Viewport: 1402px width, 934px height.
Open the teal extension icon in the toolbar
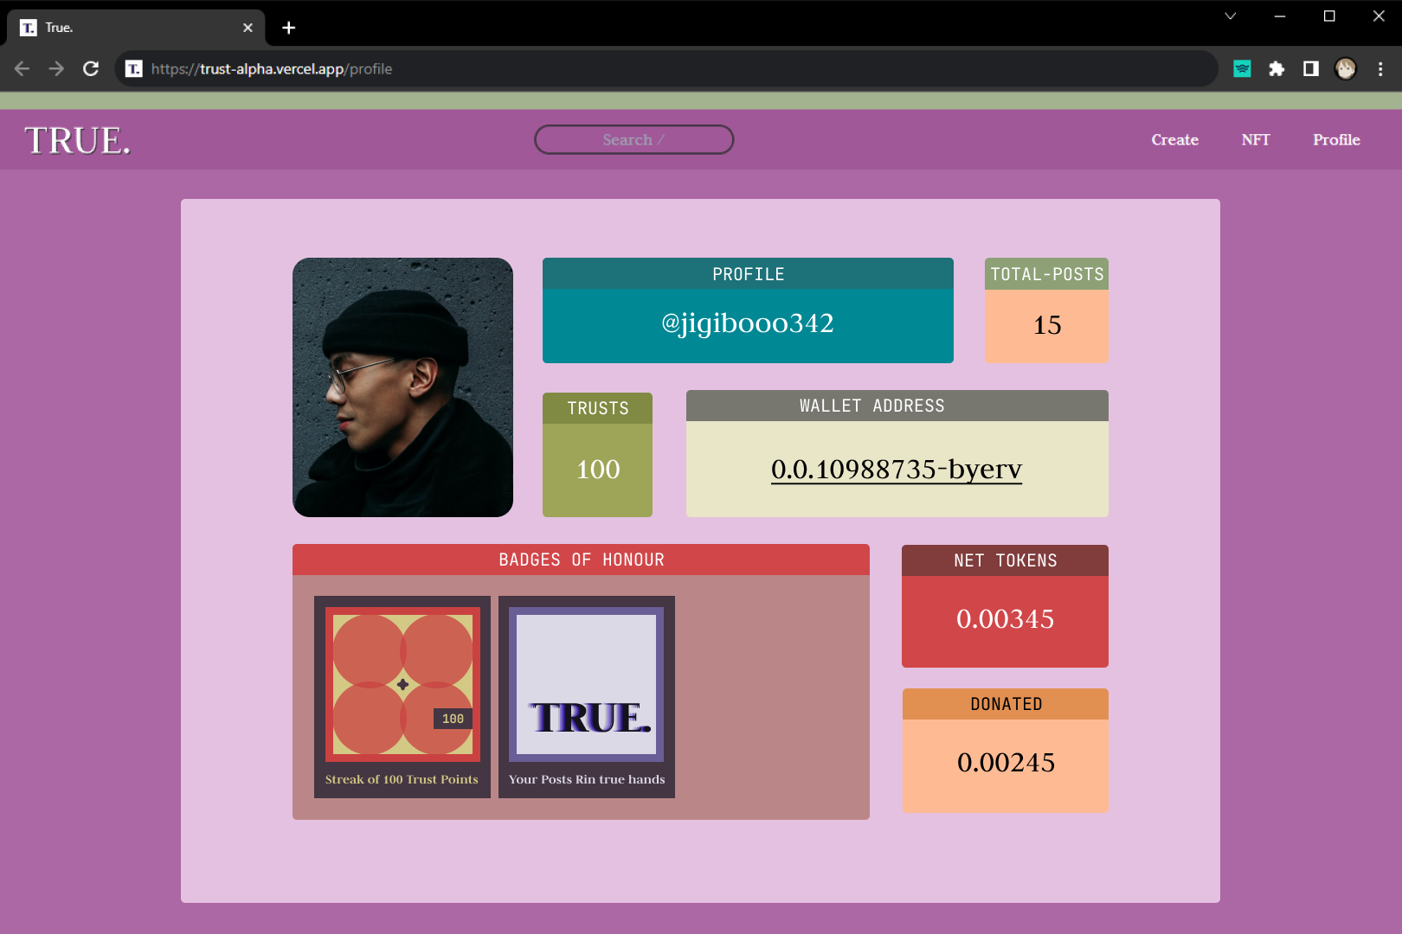1242,68
